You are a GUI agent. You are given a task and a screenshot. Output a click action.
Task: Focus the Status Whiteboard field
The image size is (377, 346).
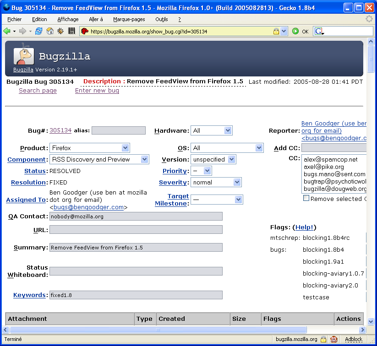[136, 271]
